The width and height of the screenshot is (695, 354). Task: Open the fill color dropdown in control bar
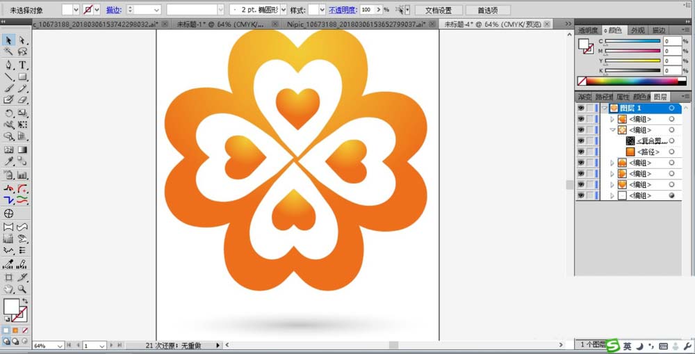pyautogui.click(x=76, y=9)
